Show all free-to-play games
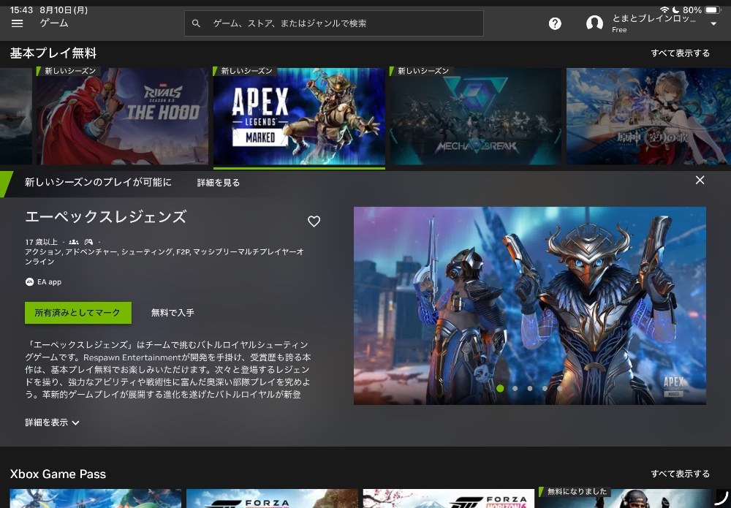 point(680,53)
